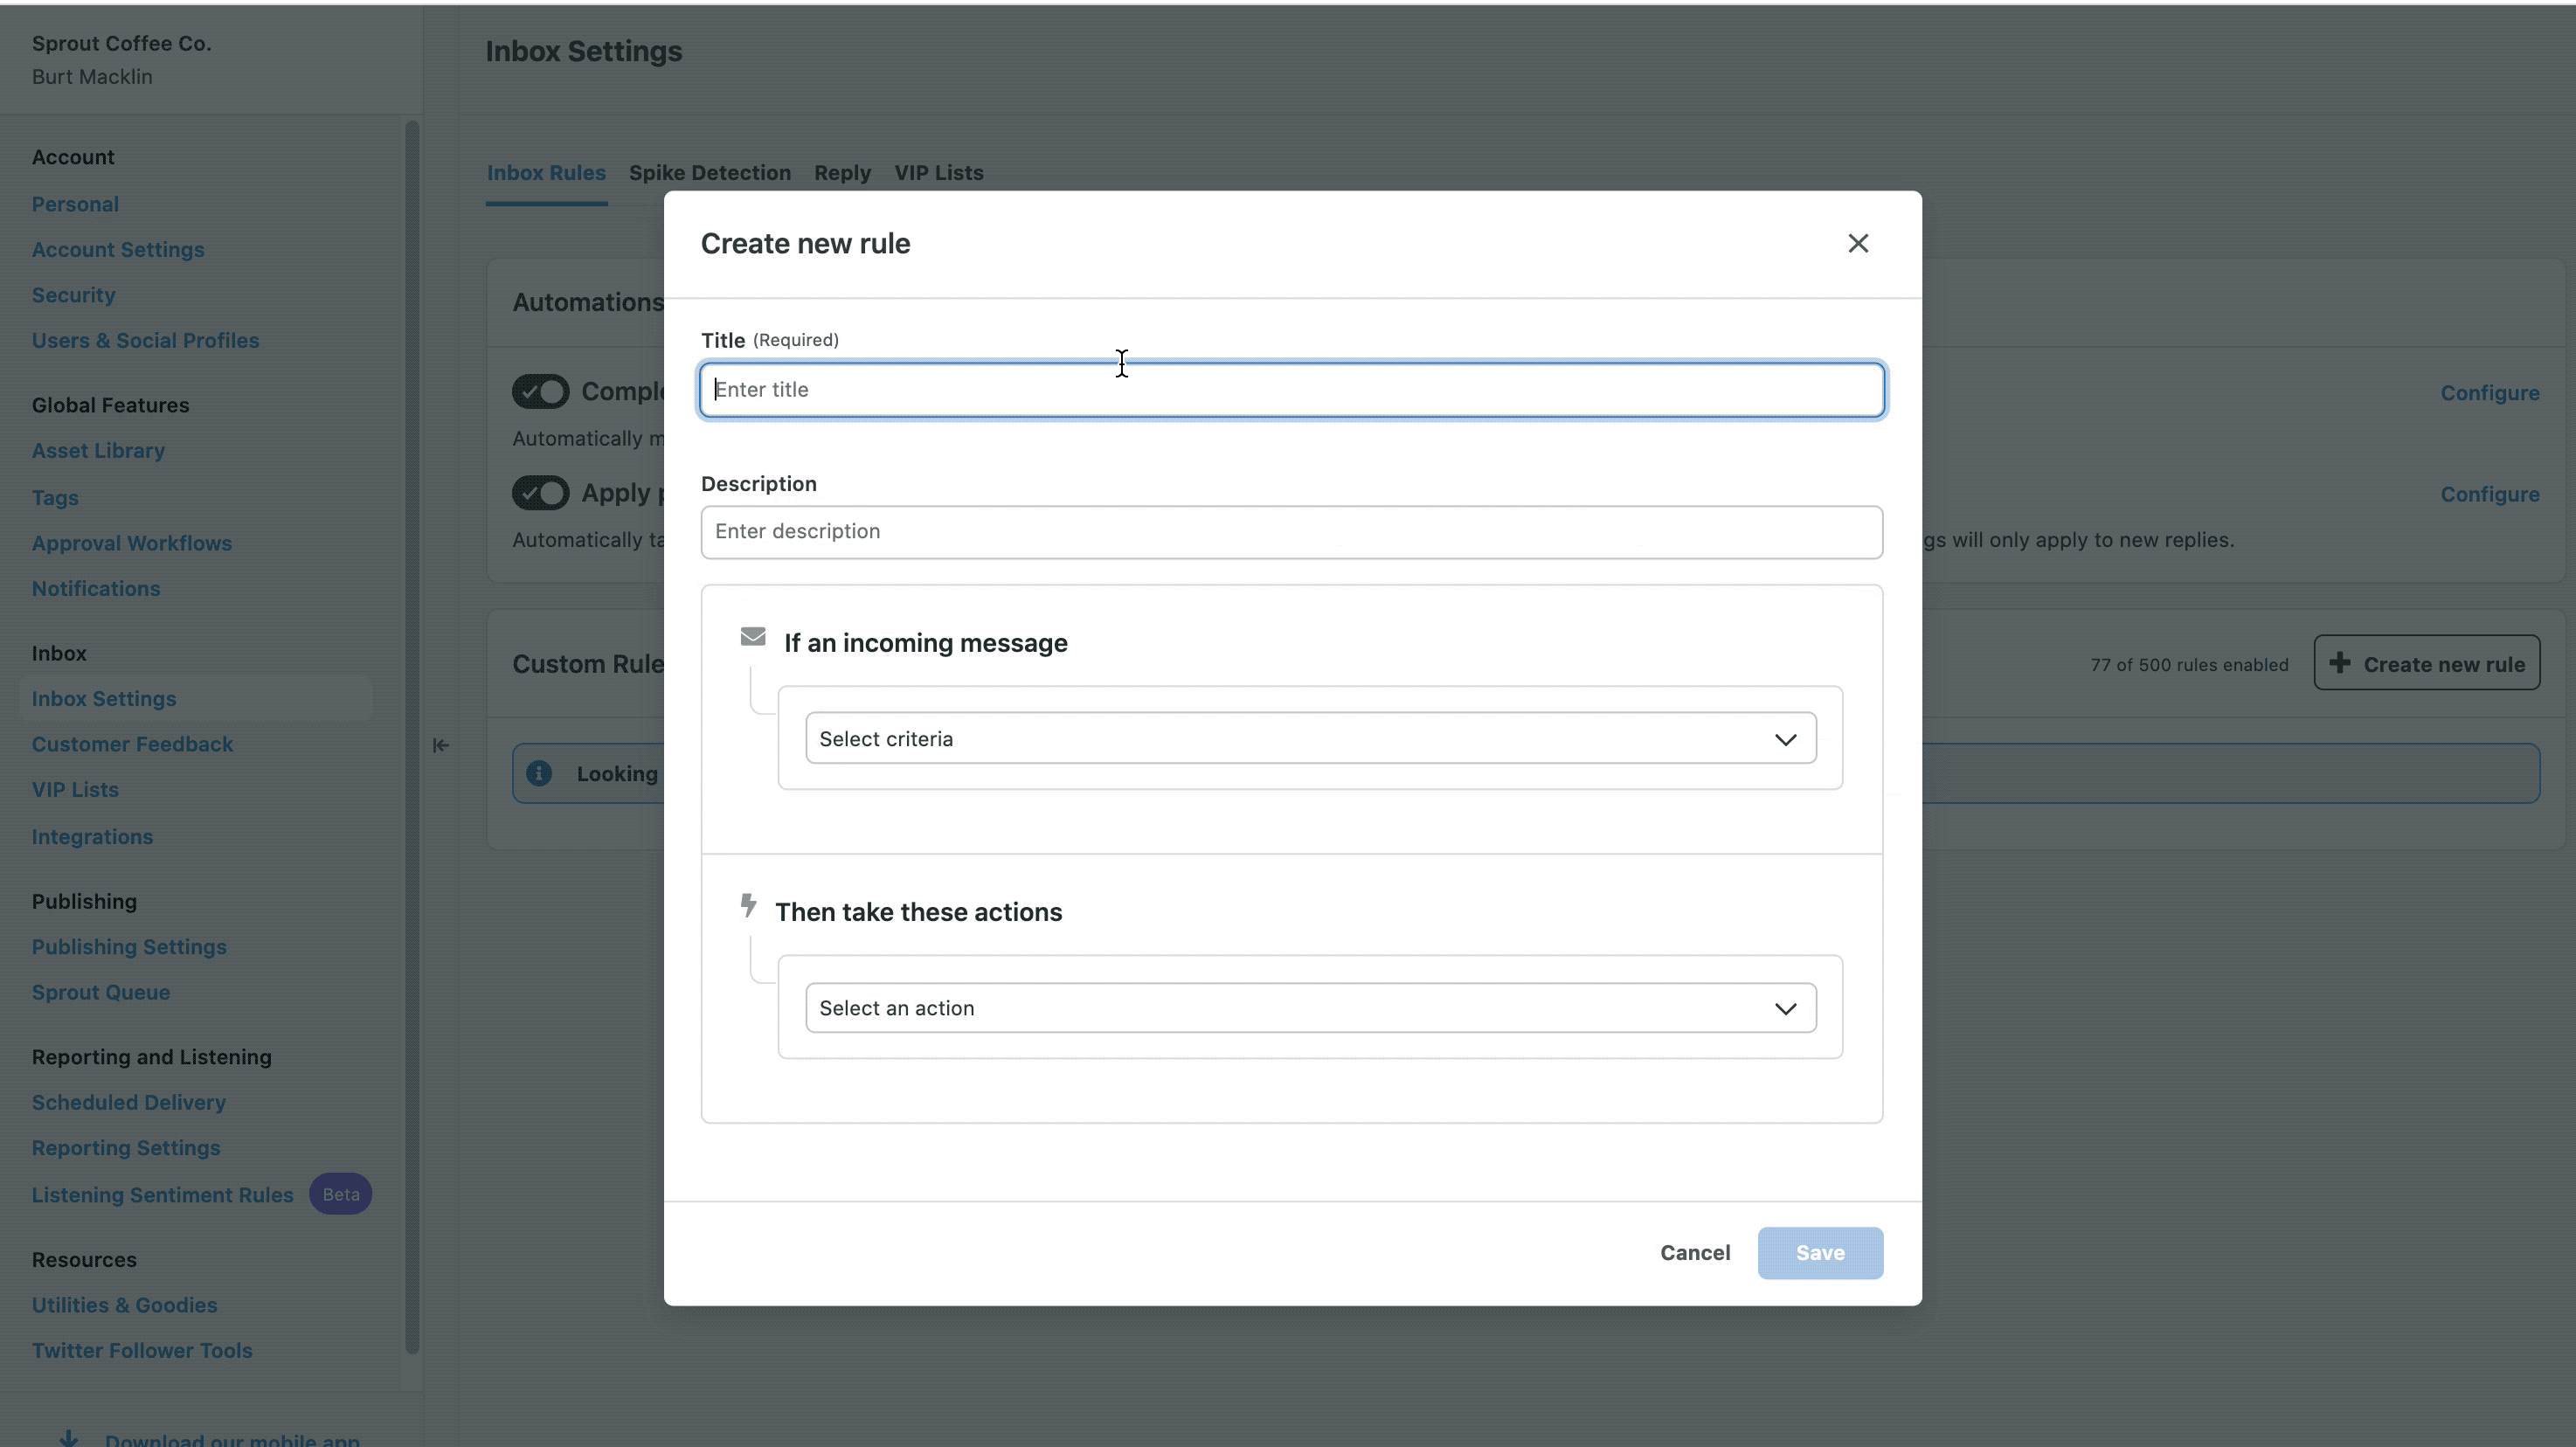The image size is (2576, 1447).
Task: Click the Sprout Coffee Co. account name
Action: coord(121,44)
